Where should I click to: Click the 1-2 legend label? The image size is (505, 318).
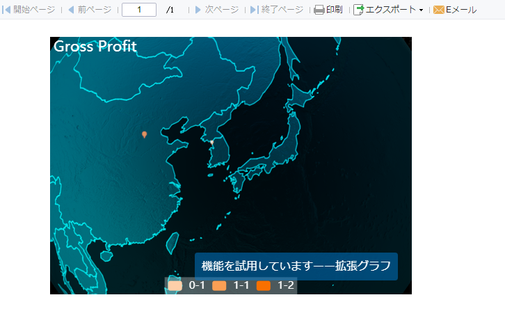286,285
